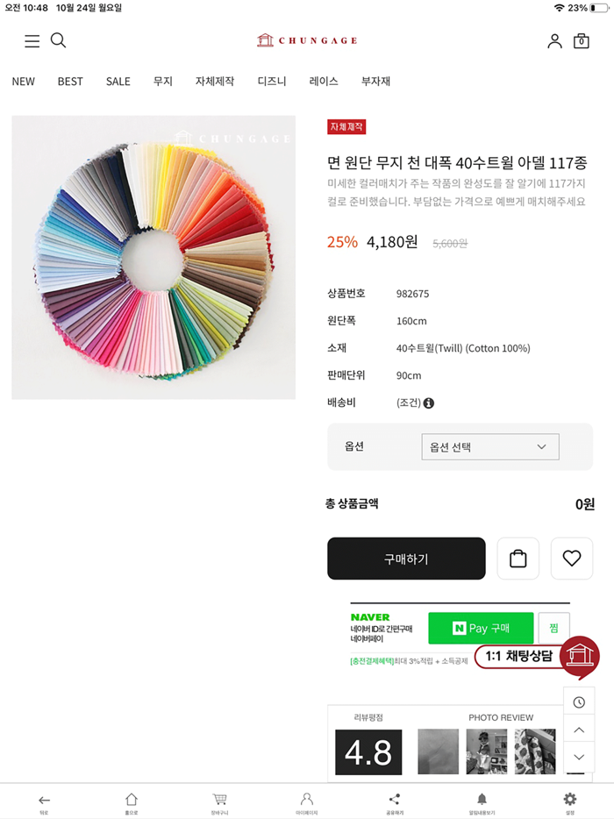Add product to wishlist via heart icon
The height and width of the screenshot is (819, 614).
pyautogui.click(x=571, y=559)
